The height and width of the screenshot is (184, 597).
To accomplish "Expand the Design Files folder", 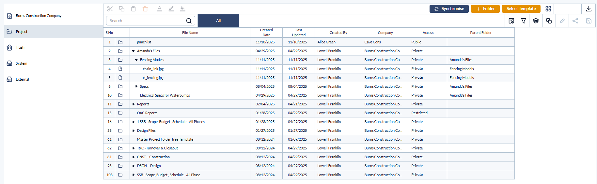I will (x=134, y=131).
